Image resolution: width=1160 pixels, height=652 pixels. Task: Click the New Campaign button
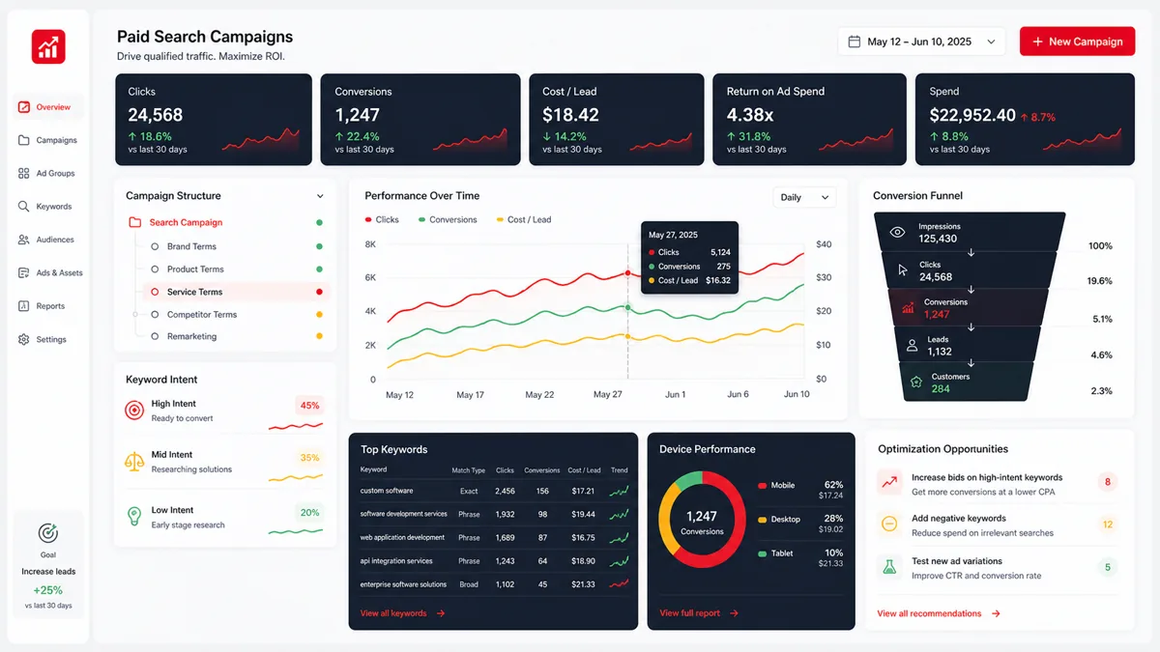[1077, 42]
